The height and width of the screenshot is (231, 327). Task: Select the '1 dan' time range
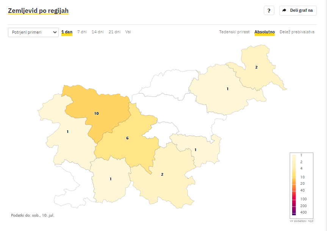tap(67, 32)
